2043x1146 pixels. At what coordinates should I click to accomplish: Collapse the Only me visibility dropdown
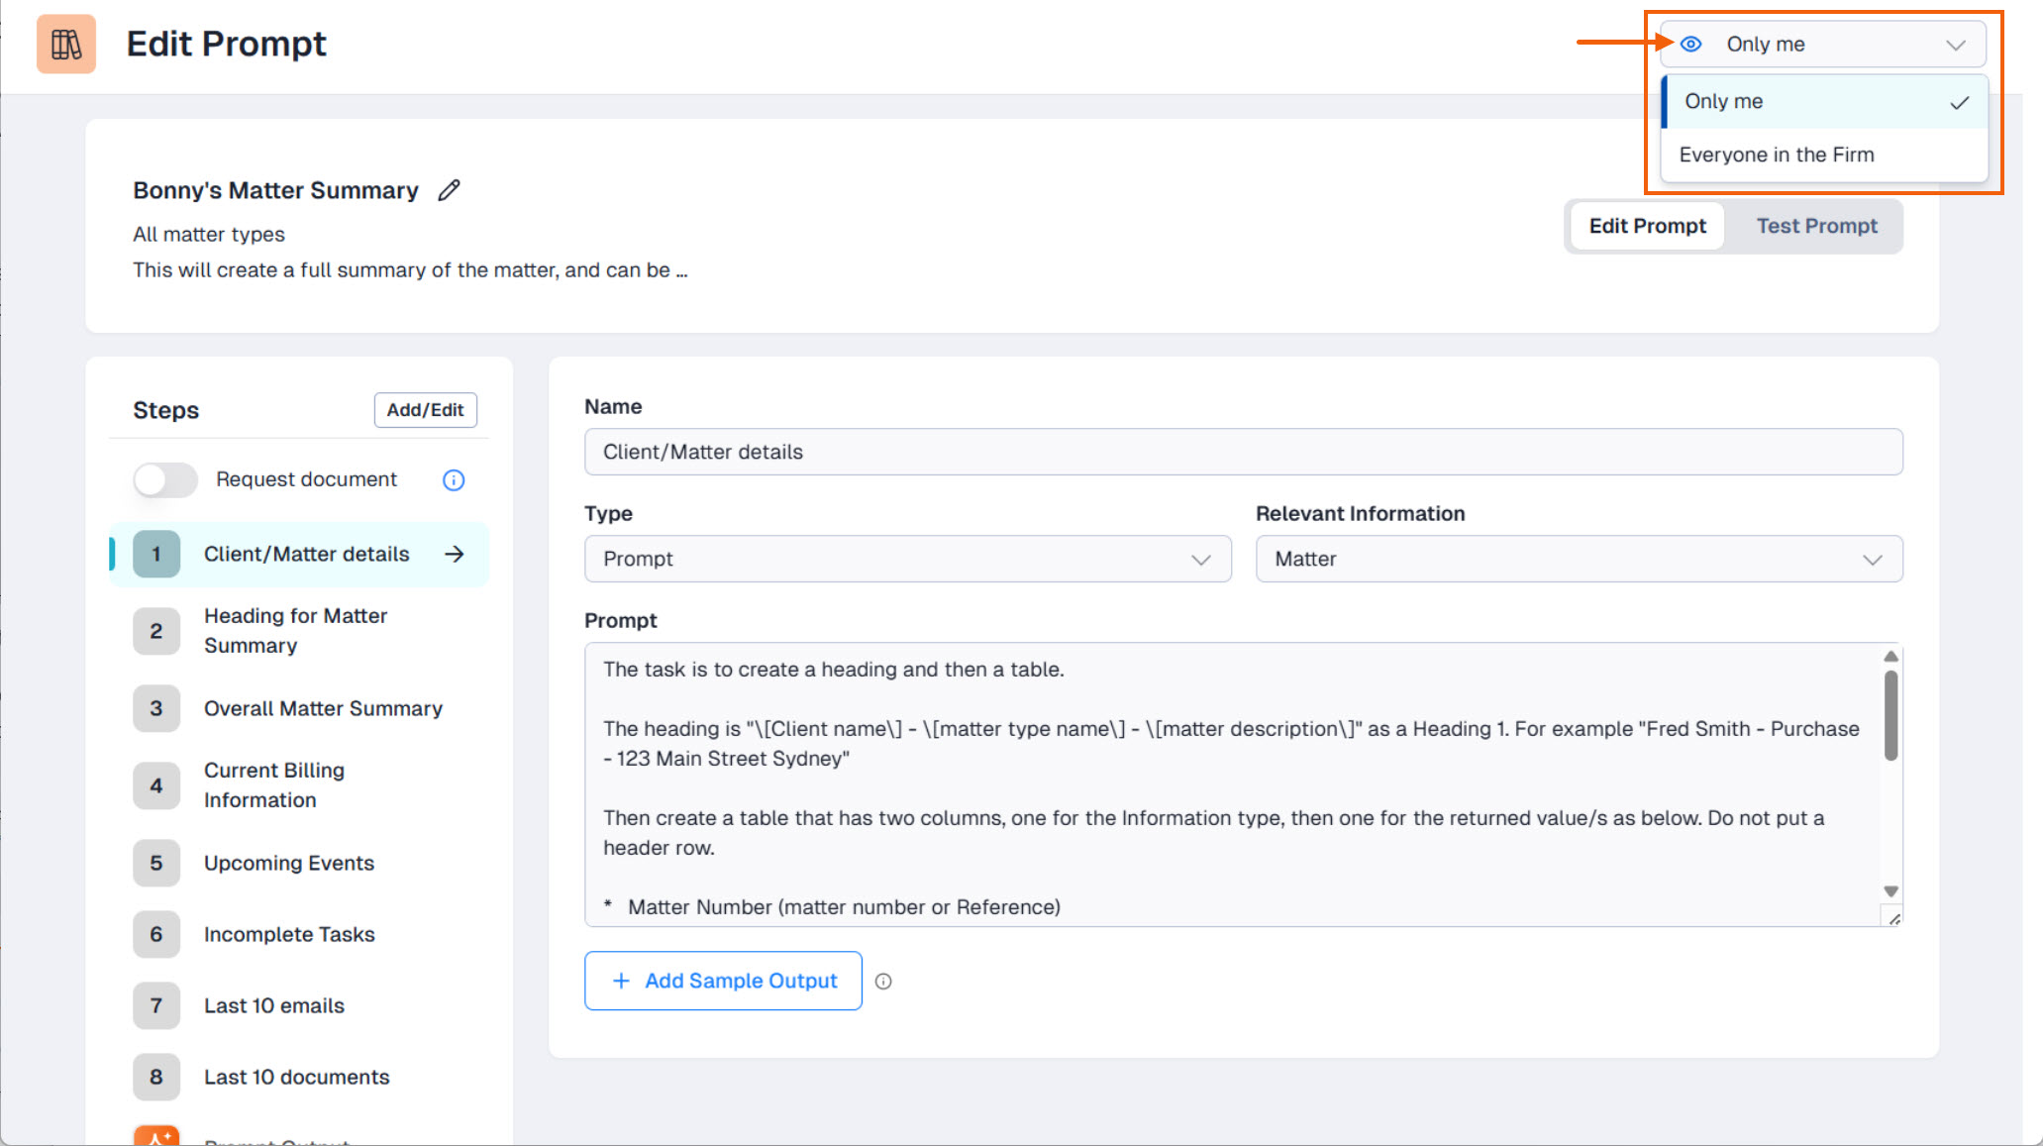tap(1955, 45)
